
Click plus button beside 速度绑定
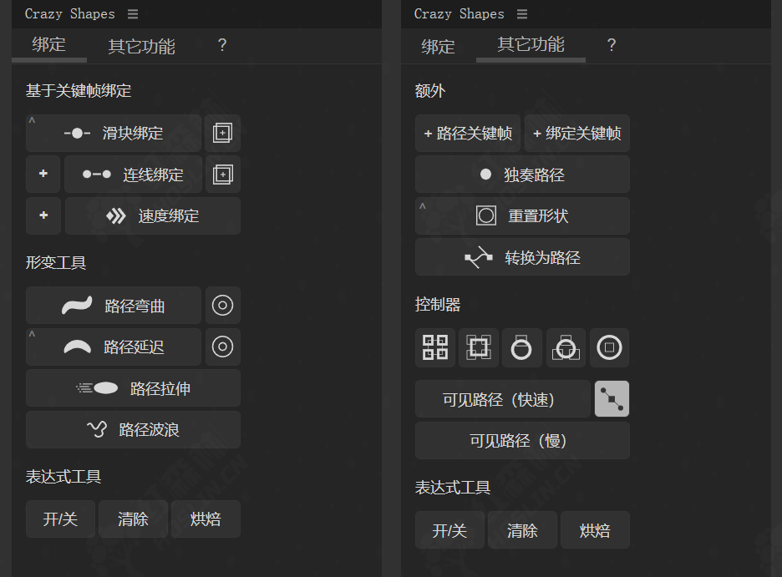pos(43,215)
